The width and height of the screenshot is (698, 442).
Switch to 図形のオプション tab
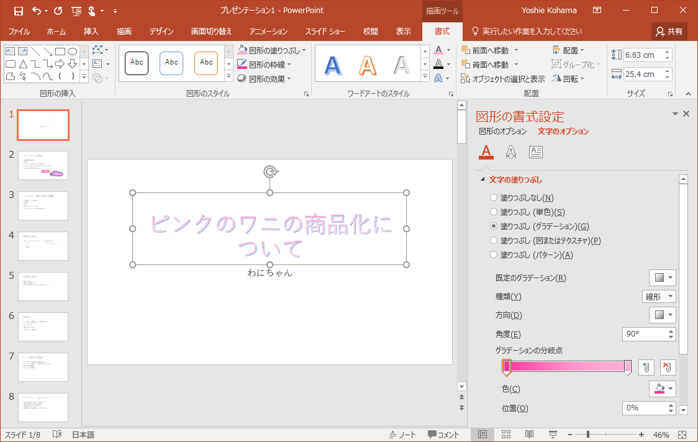tap(502, 132)
